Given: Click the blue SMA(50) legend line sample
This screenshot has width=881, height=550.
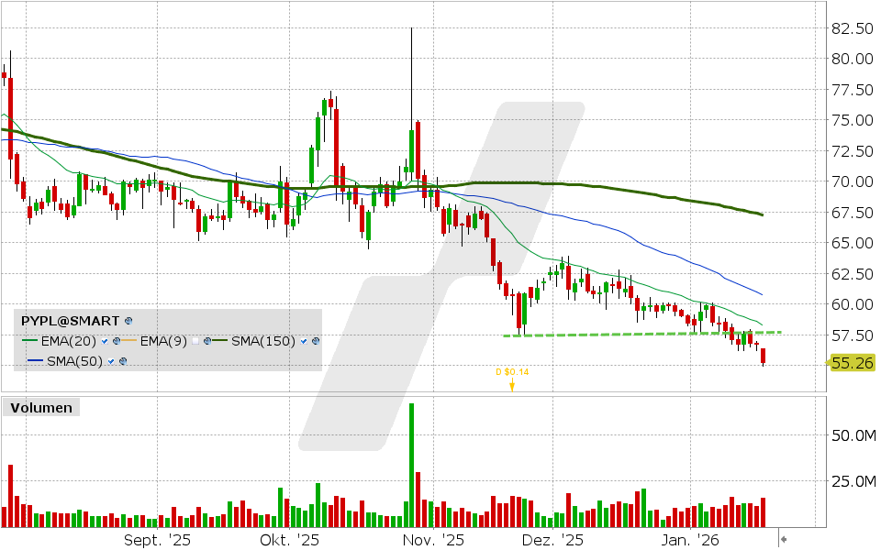Looking at the screenshot, I should (36, 359).
